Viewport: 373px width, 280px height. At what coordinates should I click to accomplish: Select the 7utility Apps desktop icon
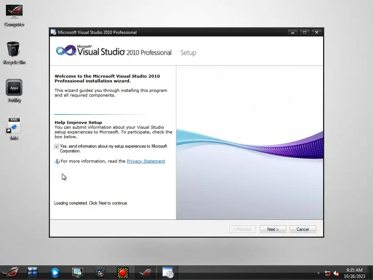(14, 91)
